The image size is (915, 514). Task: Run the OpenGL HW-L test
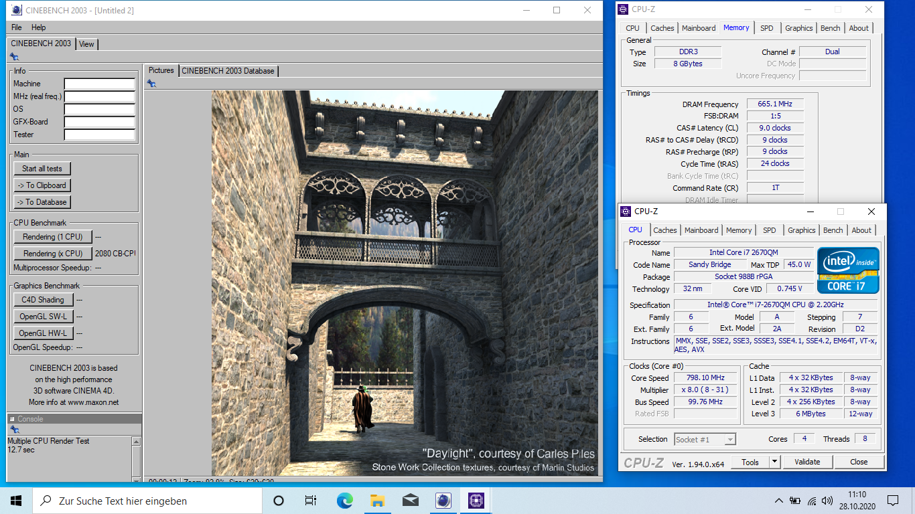(x=43, y=333)
